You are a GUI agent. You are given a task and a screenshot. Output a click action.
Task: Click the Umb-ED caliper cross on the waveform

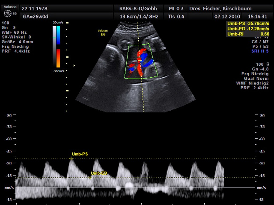tap(90, 178)
